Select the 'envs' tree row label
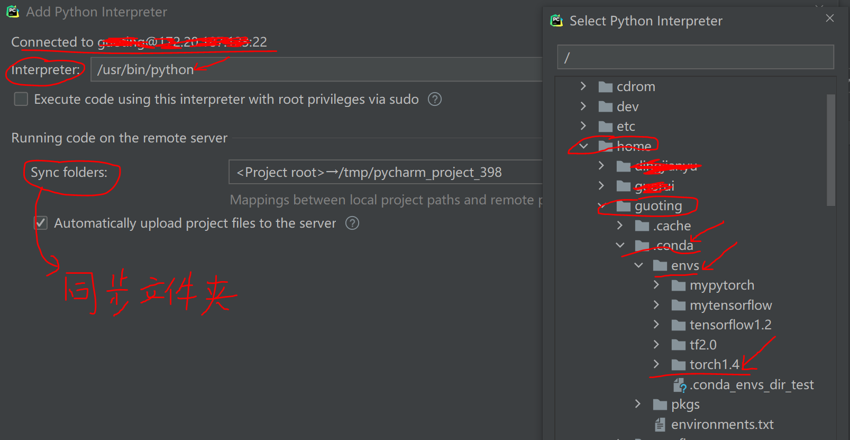This screenshot has width=850, height=440. pyautogui.click(x=685, y=265)
